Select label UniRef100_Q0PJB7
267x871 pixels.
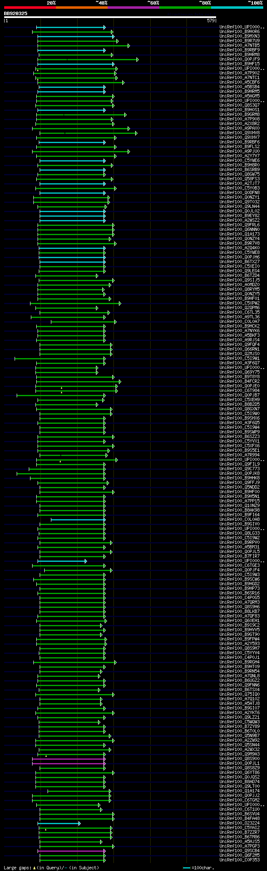click(239, 395)
